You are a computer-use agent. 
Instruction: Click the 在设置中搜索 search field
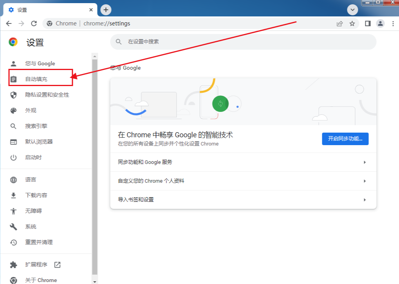click(x=243, y=42)
